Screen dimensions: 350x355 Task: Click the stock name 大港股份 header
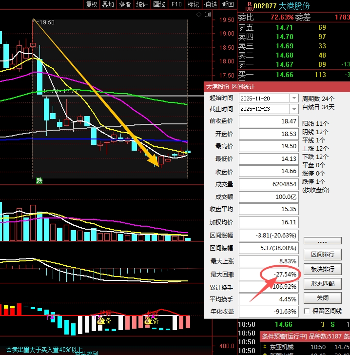coord(294,6)
